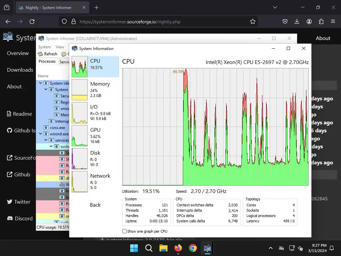Enable Show one graph per CPU checkbox
This screenshot has height=256, width=341.
click(125, 231)
